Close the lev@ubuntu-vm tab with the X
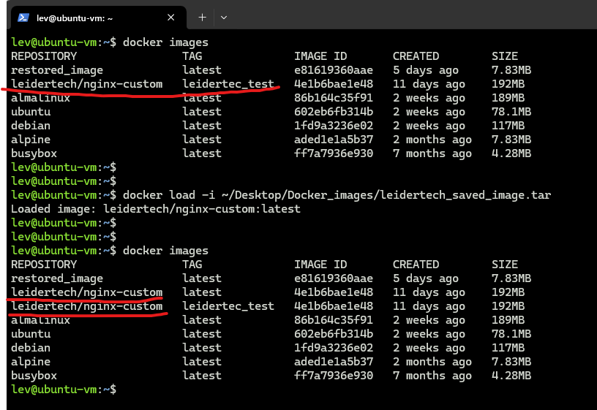The height and width of the screenshot is (410, 597). tap(171, 18)
